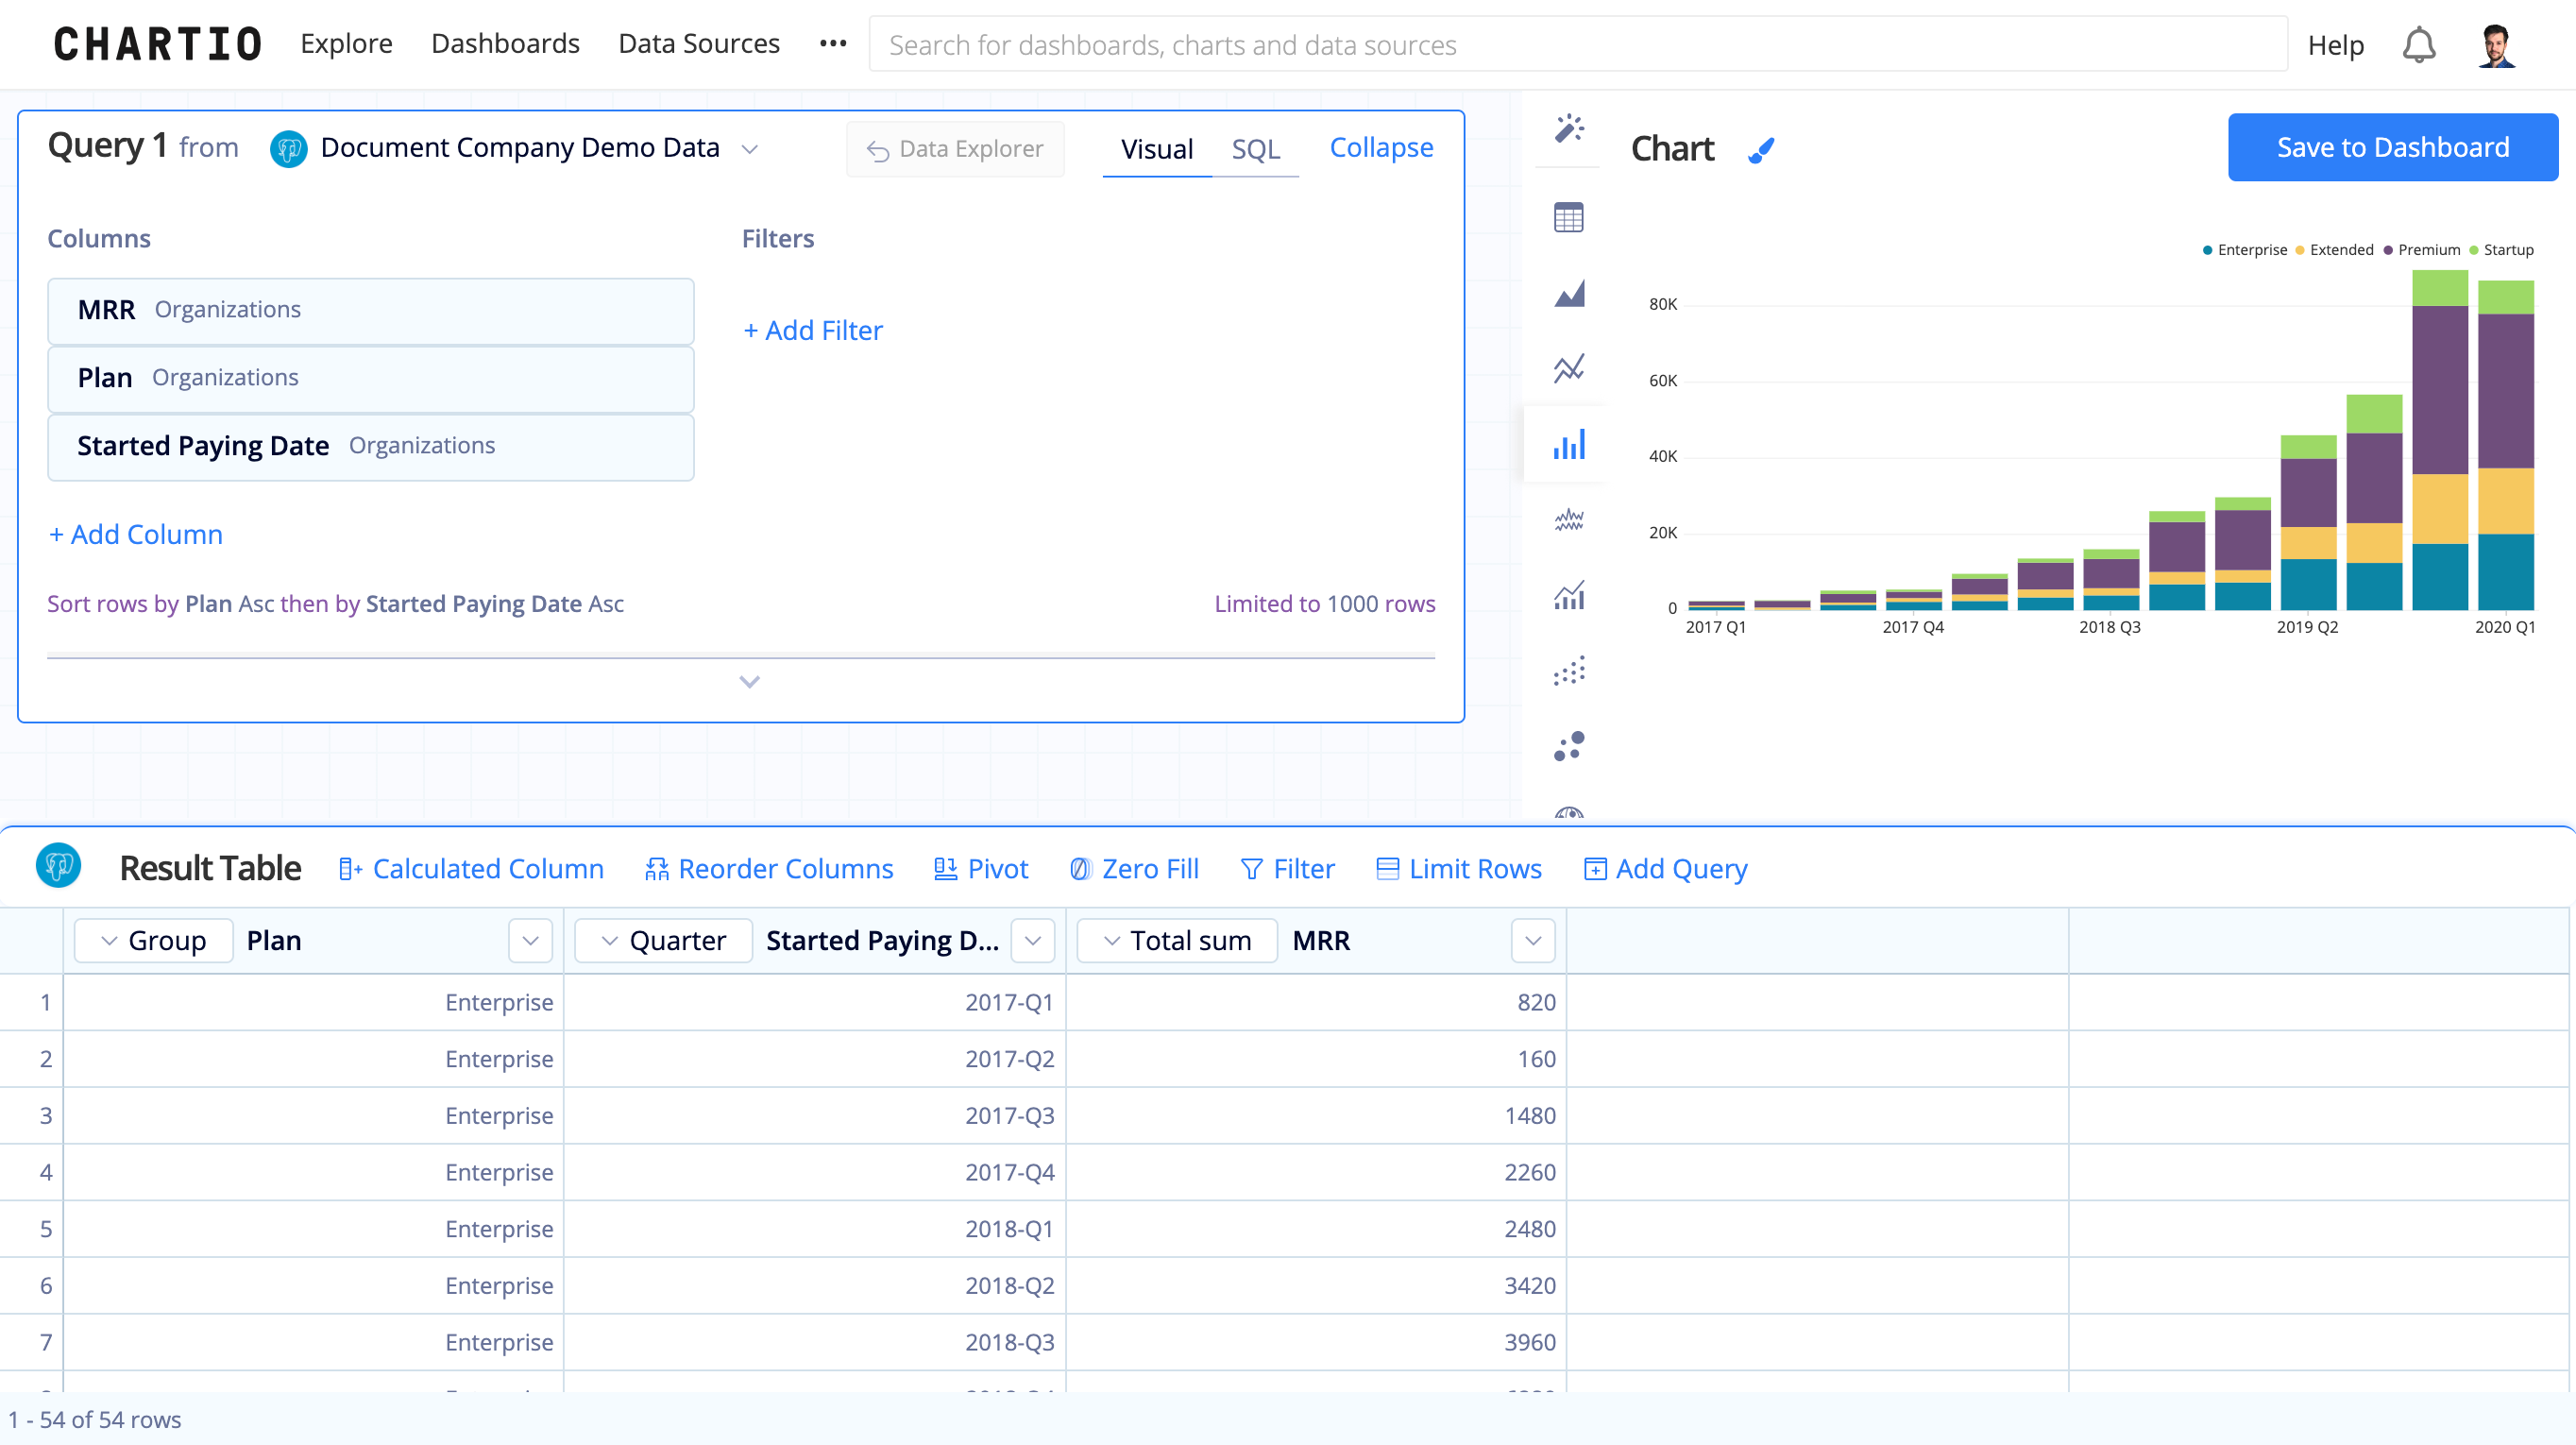Open the Explore menu

(346, 44)
